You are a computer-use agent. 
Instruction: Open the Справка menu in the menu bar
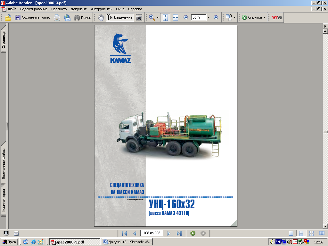(x=135, y=9)
